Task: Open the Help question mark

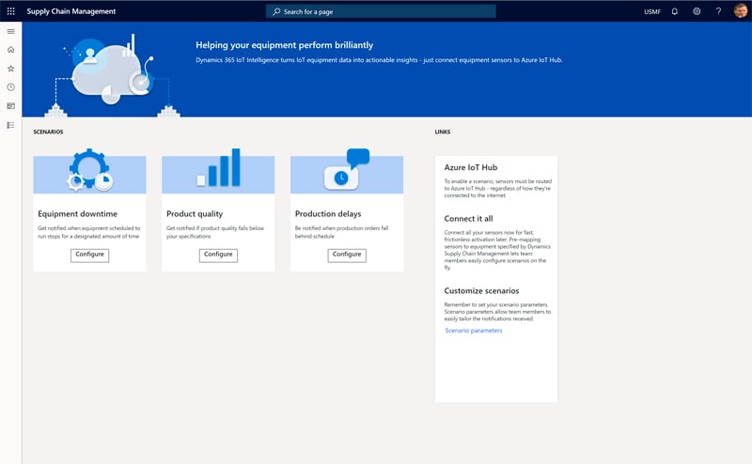Action: 719,11
